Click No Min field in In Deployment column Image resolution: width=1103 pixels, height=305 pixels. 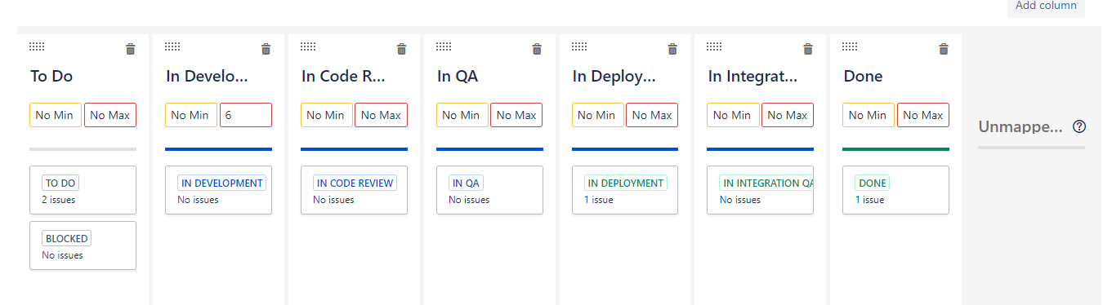pyautogui.click(x=598, y=115)
